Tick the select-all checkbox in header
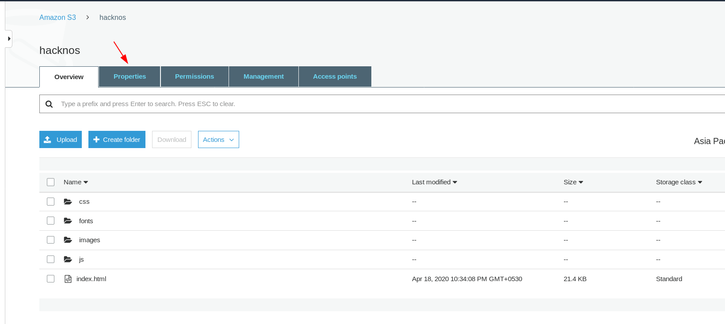Screen dimensions: 725x324 [x=51, y=182]
